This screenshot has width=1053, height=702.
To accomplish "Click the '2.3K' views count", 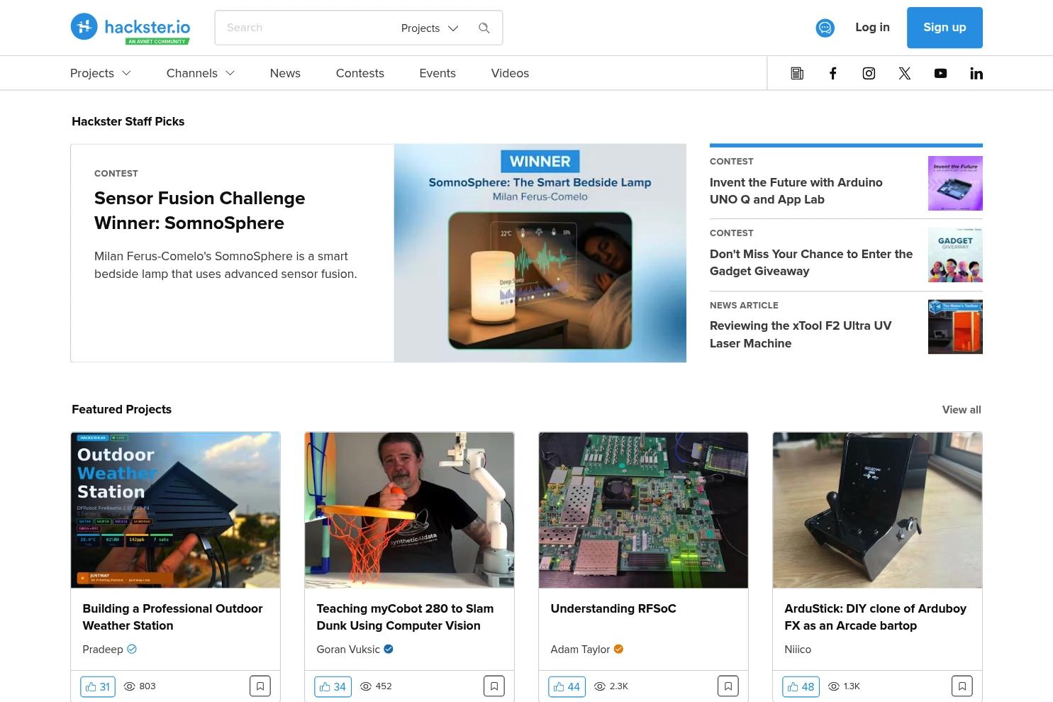I will (x=611, y=686).
